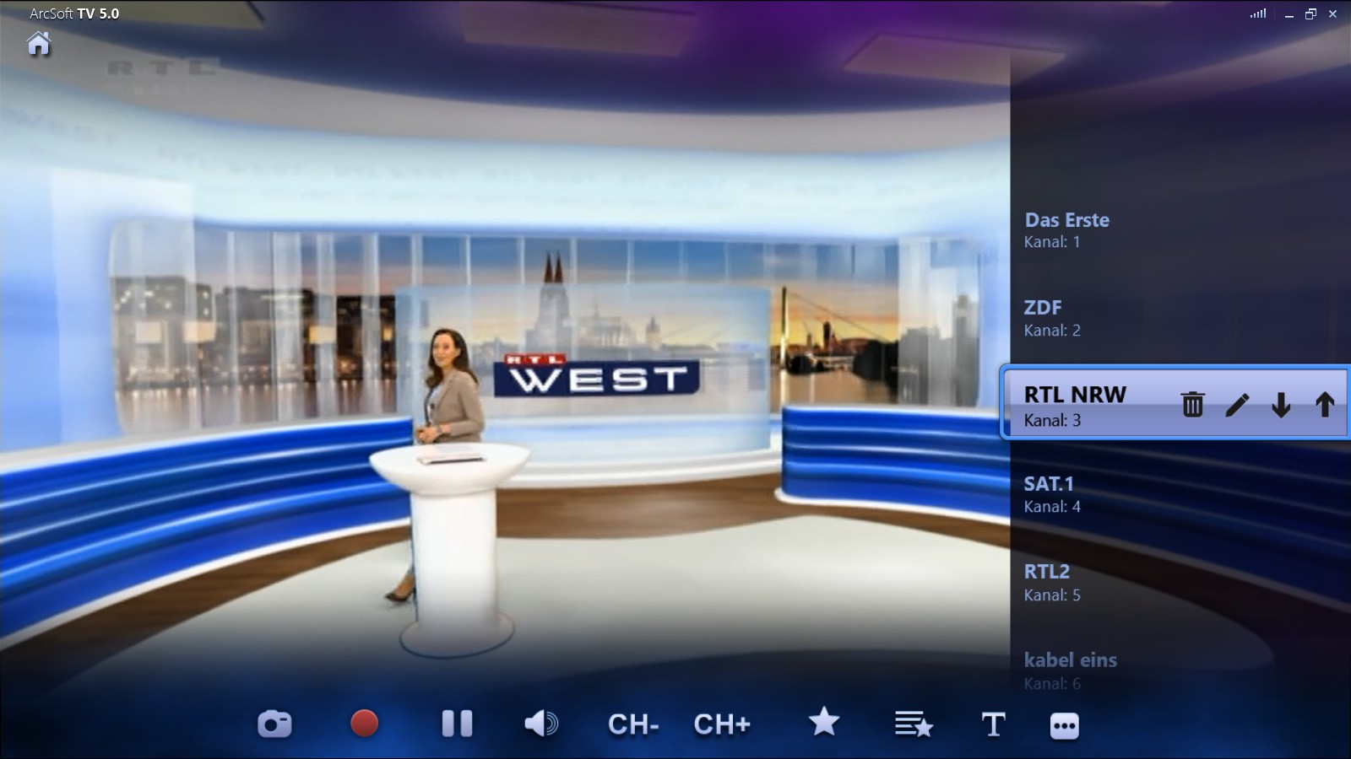Open the volume speaker control
Screen dimensions: 1351x759
click(x=541, y=724)
